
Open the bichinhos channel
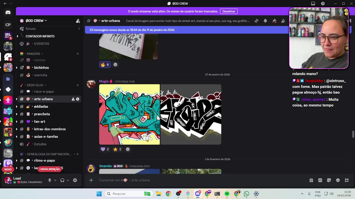point(50,68)
